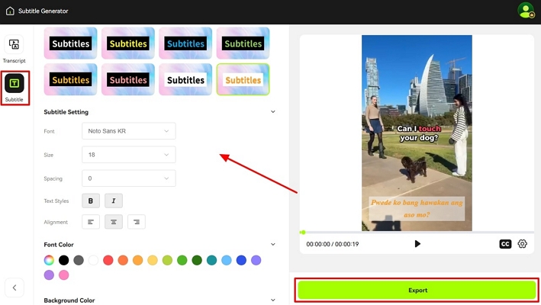Toggle italic text style

point(114,201)
